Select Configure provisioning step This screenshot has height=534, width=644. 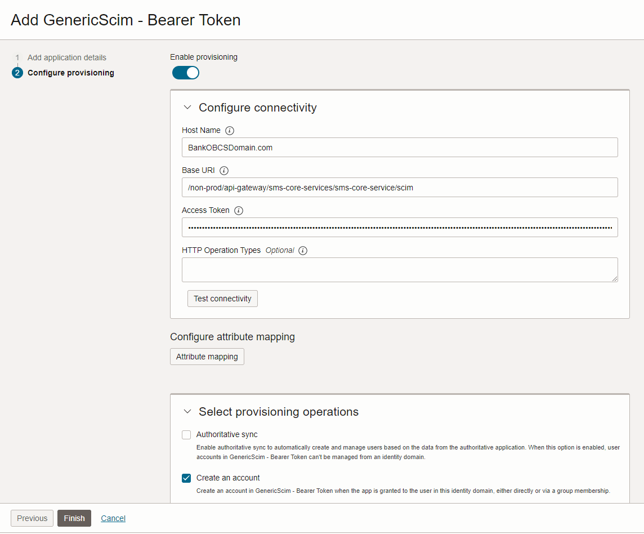tap(70, 73)
